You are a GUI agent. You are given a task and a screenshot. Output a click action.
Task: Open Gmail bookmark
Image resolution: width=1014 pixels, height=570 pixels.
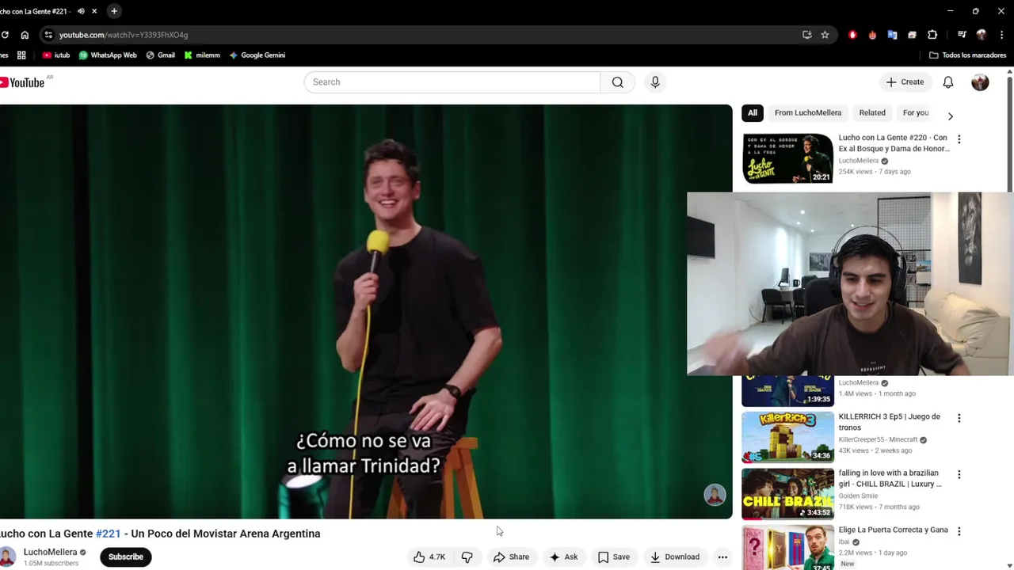(x=161, y=55)
